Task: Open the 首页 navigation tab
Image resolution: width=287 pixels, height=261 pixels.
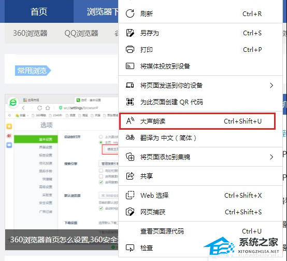Action: [39, 11]
